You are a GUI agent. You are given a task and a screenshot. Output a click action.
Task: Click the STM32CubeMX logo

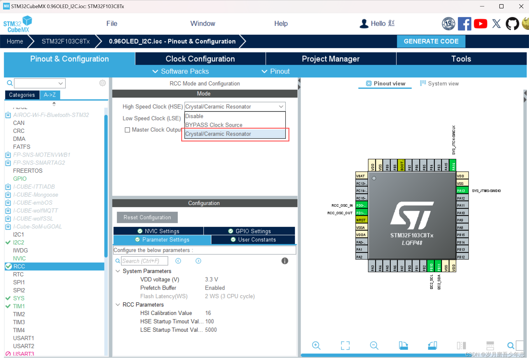[x=18, y=24]
